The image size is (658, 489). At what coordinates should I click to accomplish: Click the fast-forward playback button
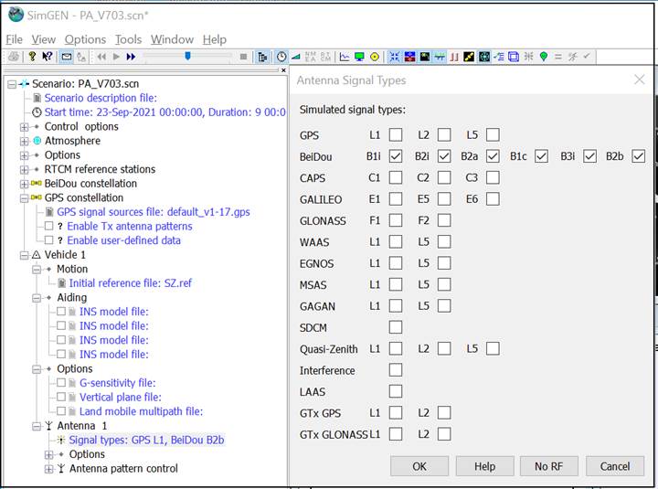131,57
